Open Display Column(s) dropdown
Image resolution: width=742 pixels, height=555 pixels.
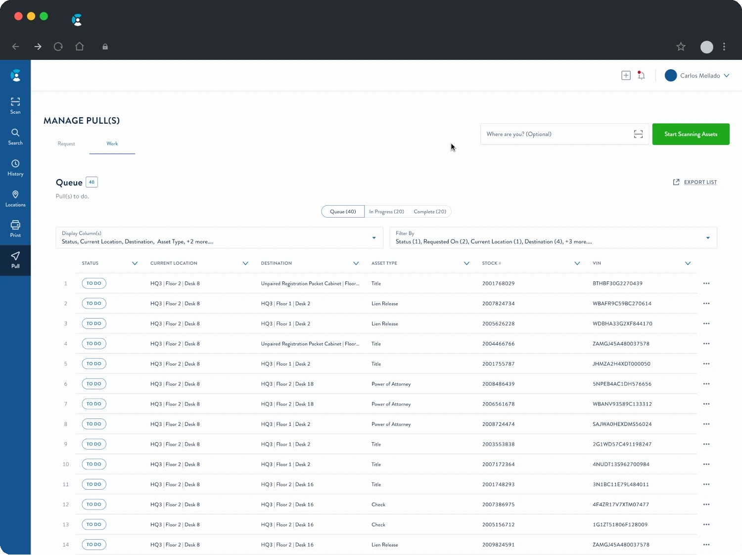[x=219, y=238]
